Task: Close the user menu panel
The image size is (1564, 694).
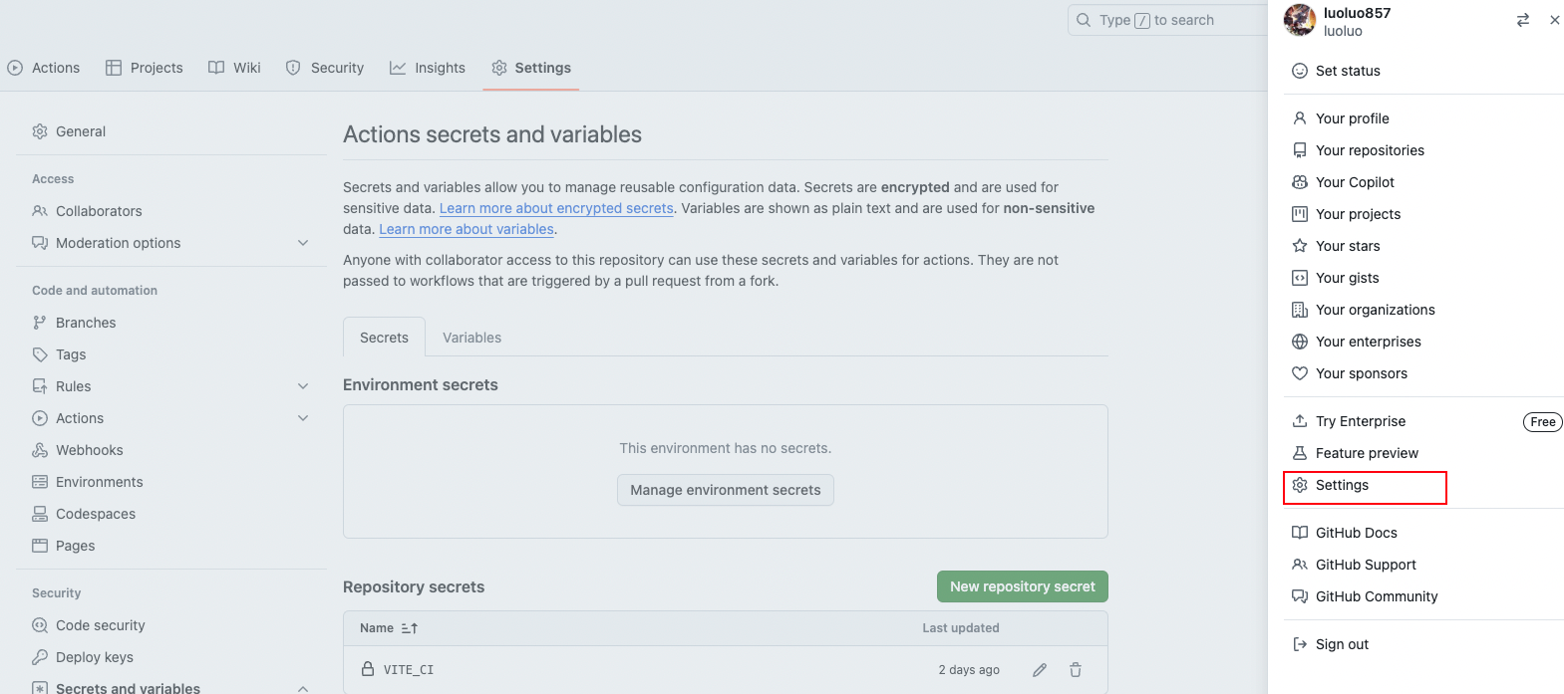Action: 1554,20
